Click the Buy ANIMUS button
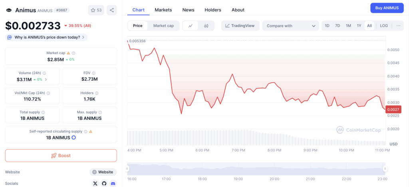The image size is (409, 187). coord(387,8)
